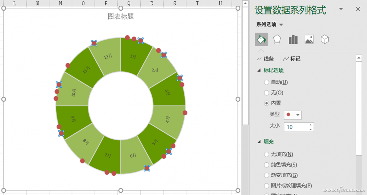Open Series Options bar chart tab
Screen dimensions: 367x195
click(x=293, y=39)
